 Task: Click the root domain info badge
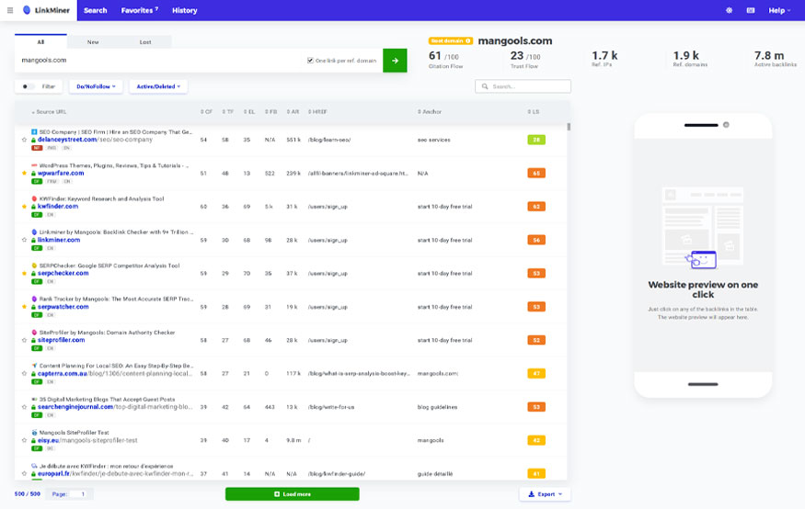click(450, 41)
